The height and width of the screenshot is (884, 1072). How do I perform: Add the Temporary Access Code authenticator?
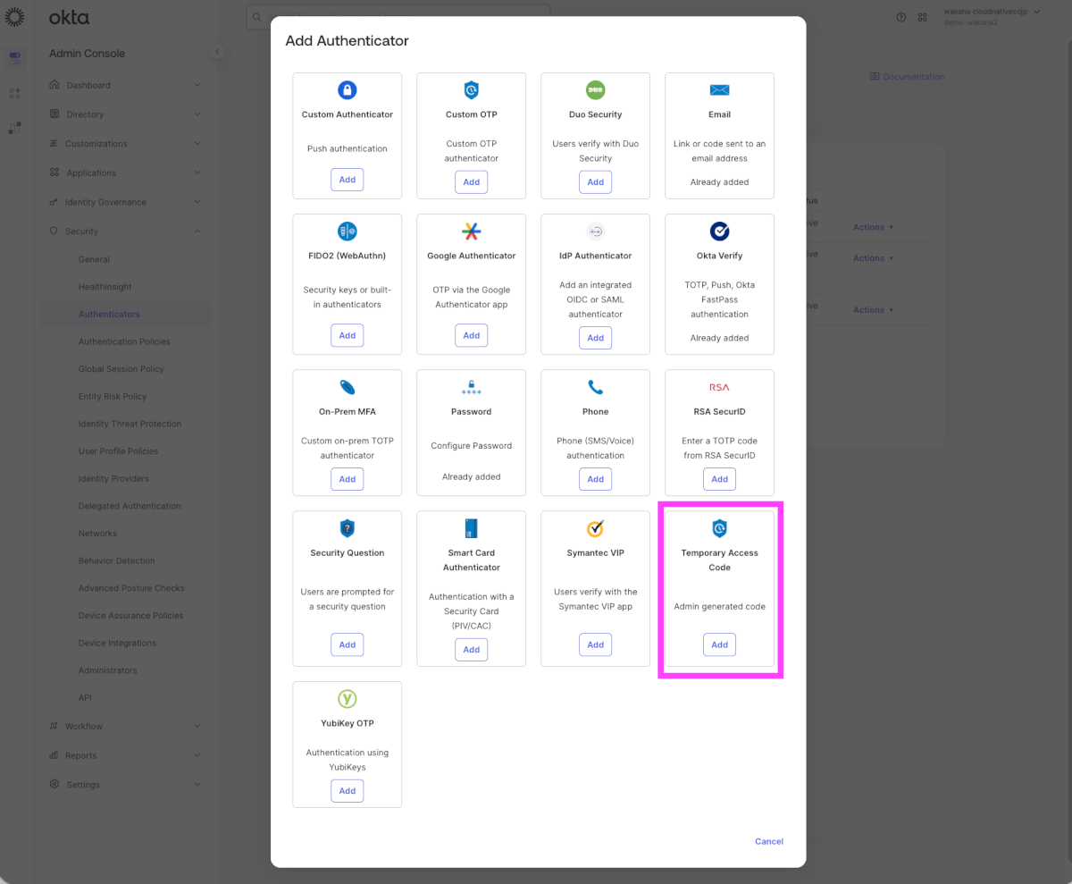[719, 644]
